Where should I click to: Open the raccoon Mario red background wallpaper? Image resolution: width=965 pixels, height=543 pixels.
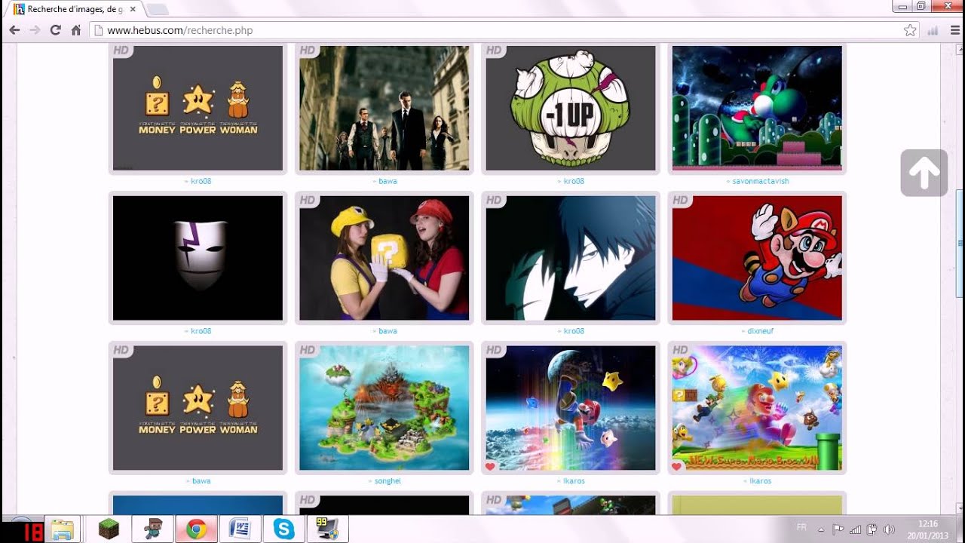(x=757, y=258)
